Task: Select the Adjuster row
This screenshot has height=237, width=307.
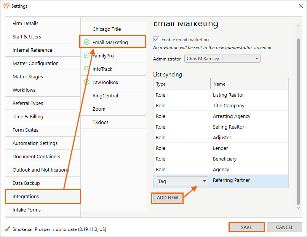Action: pos(221,137)
